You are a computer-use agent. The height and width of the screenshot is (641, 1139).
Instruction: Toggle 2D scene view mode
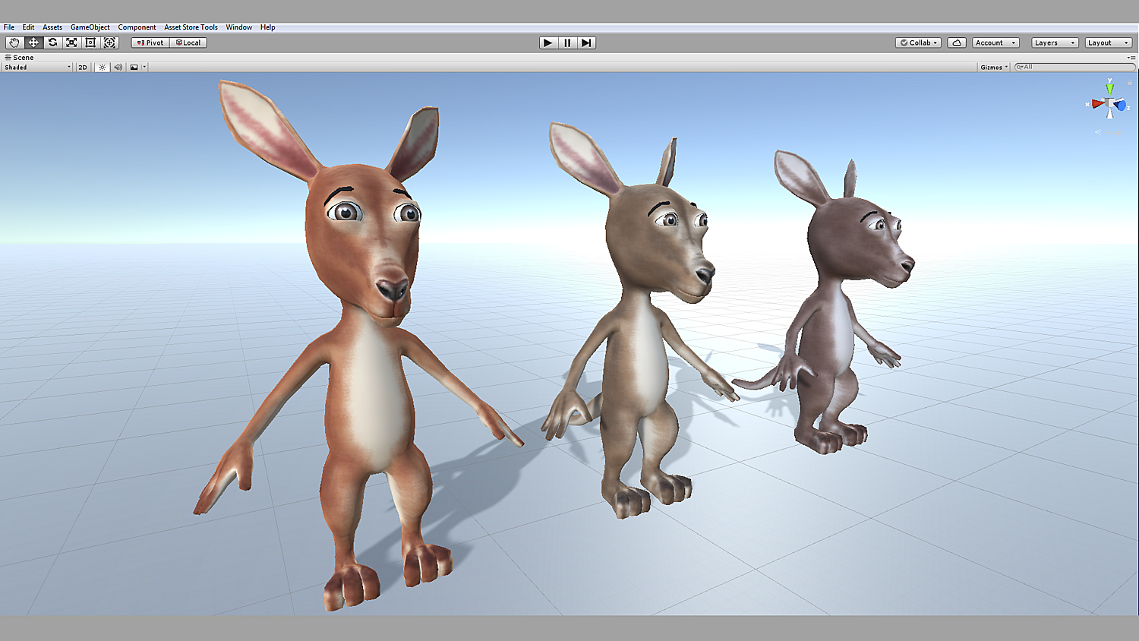[83, 67]
